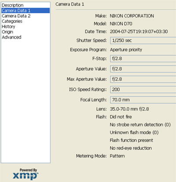The width and height of the screenshot is (176, 182).
Task: Click the NIKON D70 model value
Action: coord(121,24)
